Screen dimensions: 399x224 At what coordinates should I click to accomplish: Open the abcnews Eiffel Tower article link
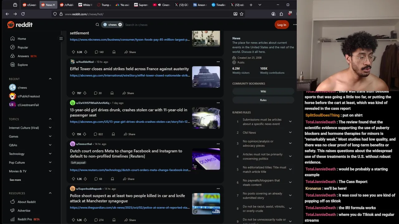tap(130, 75)
